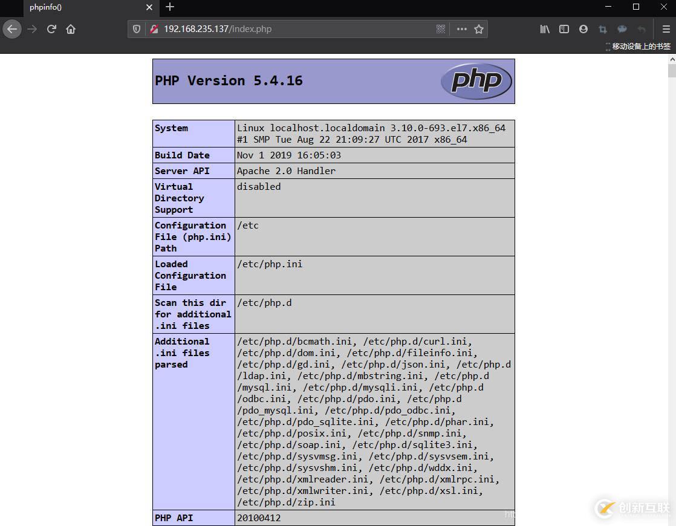Click the browser back arrow button
676x526 pixels.
pyautogui.click(x=12, y=29)
